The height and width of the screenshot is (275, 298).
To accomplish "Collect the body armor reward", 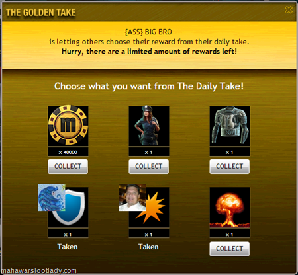I will coord(230,167).
